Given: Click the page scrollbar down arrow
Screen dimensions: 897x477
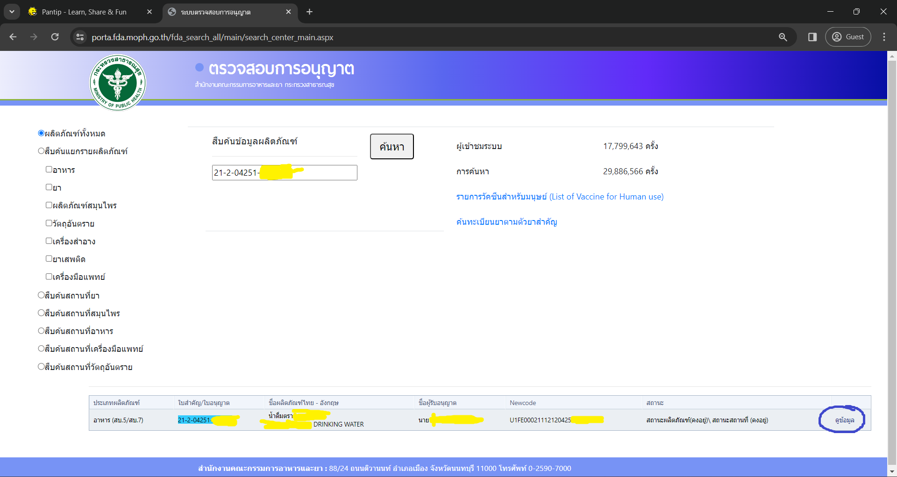Looking at the screenshot, I should tap(892, 472).
